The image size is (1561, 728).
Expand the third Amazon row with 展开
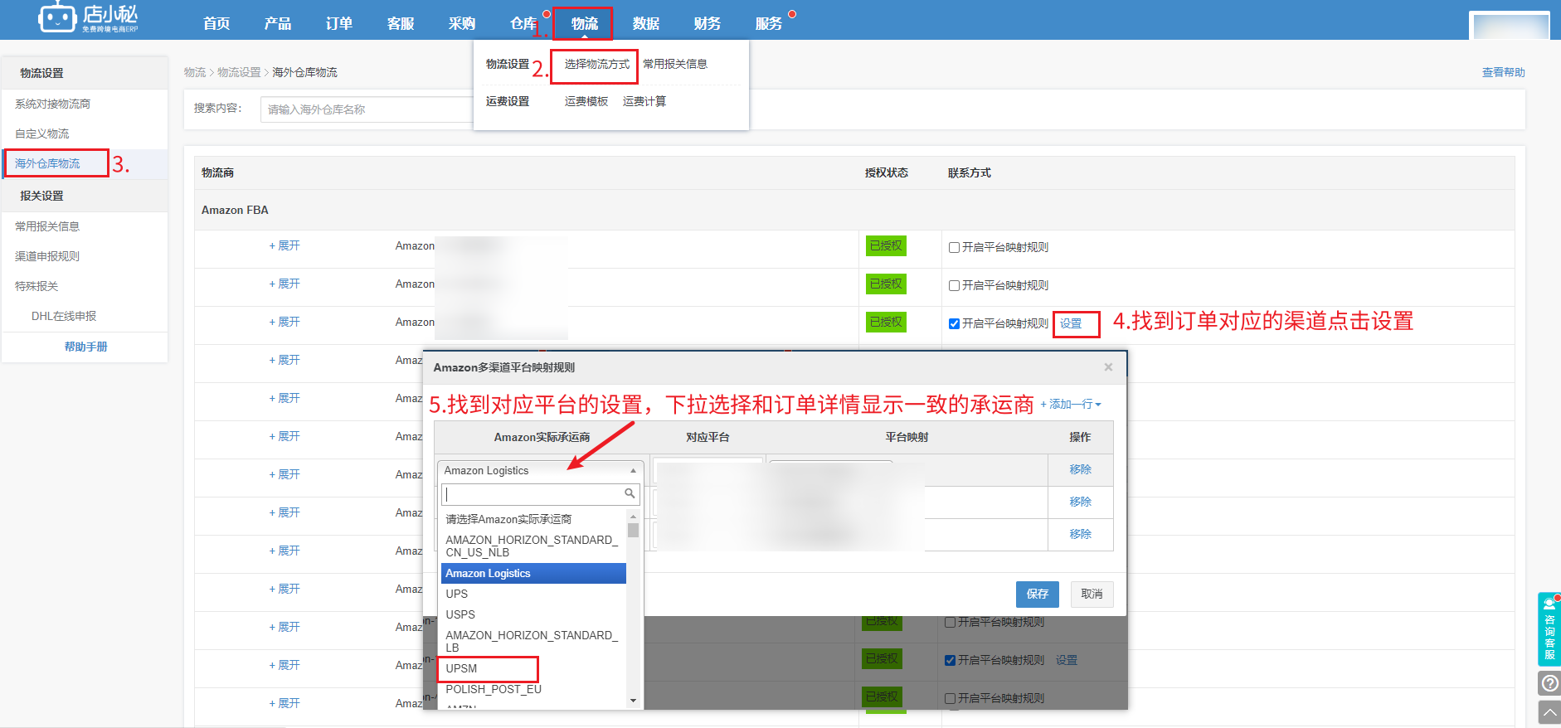[x=284, y=322]
